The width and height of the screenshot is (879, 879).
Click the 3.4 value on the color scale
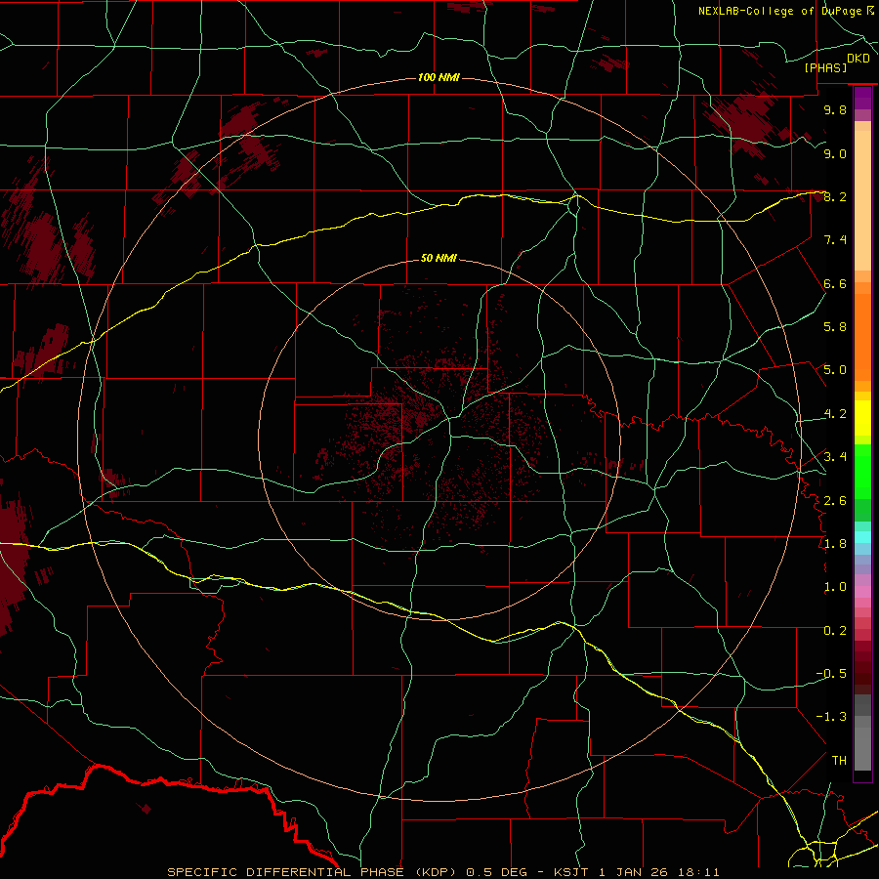coord(835,457)
